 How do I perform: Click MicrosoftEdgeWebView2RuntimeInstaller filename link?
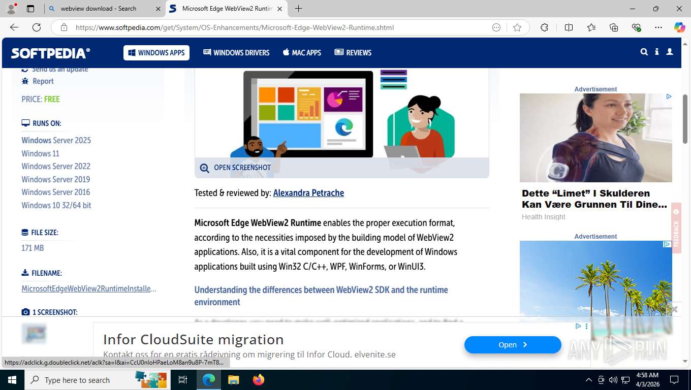click(89, 288)
